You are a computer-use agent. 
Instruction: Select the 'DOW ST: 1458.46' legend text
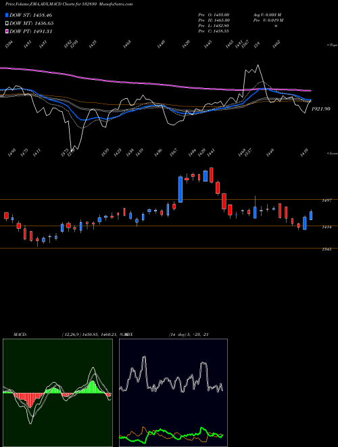click(30, 15)
